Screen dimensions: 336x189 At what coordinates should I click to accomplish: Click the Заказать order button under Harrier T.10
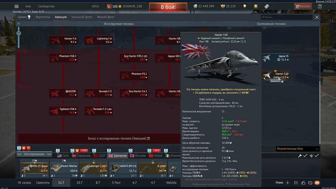pyautogui.click(x=276, y=81)
